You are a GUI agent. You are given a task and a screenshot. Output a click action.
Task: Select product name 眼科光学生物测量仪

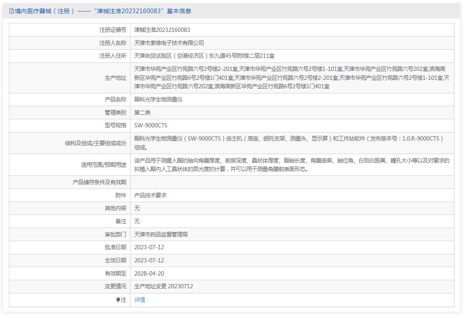point(158,99)
